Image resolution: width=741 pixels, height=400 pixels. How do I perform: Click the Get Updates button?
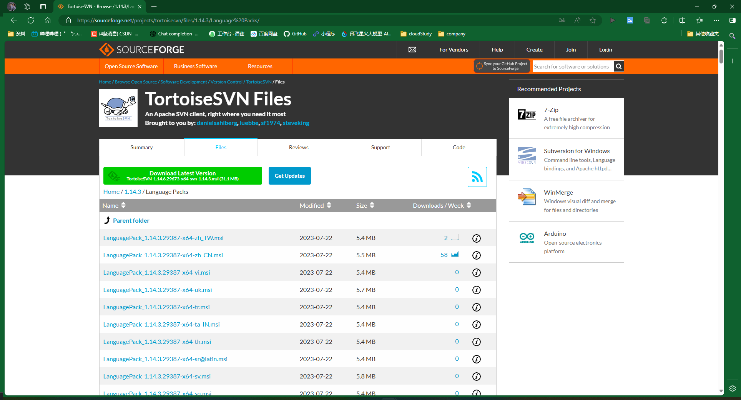(x=290, y=176)
